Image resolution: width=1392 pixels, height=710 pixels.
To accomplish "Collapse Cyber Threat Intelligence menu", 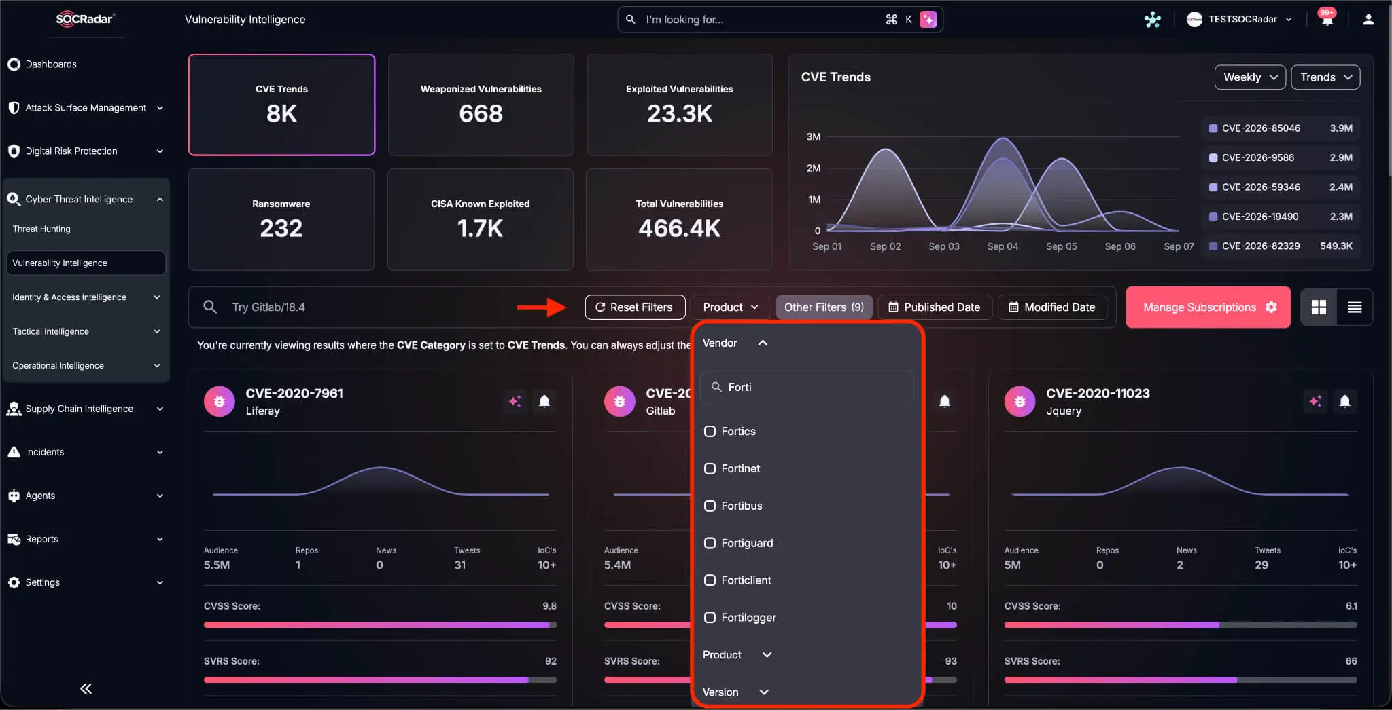I will [x=160, y=199].
